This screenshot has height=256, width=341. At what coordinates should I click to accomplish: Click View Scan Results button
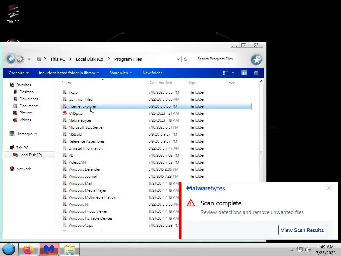302,230
